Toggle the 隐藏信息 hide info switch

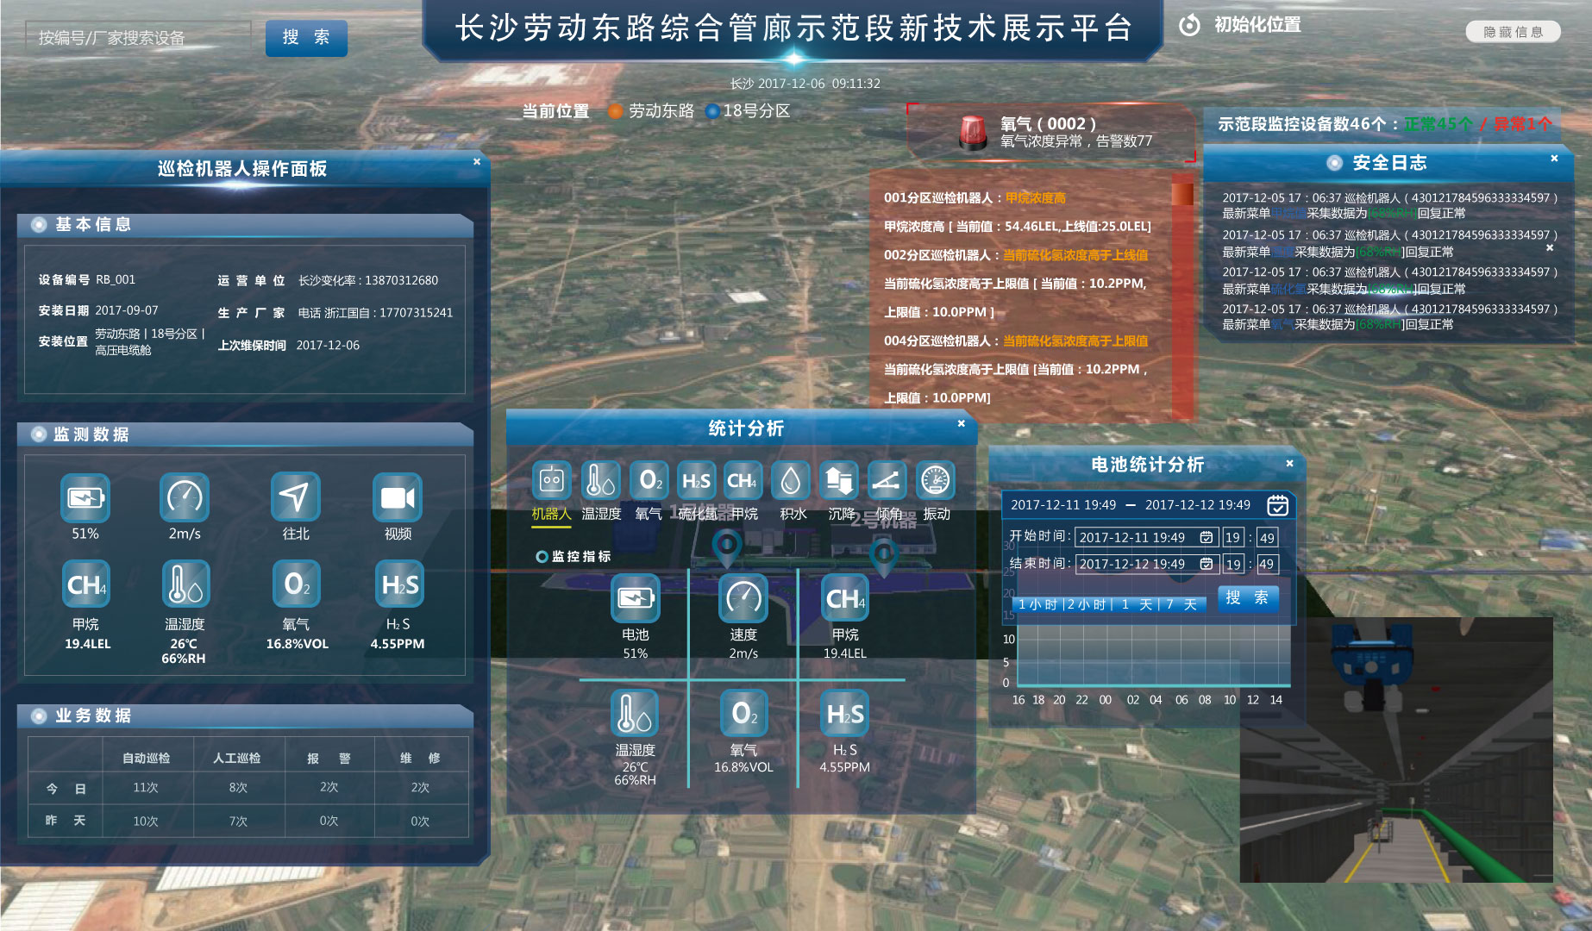click(1513, 32)
